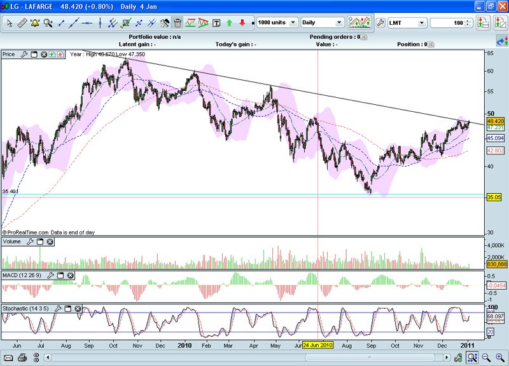Open chart indicators display button

coord(359,23)
